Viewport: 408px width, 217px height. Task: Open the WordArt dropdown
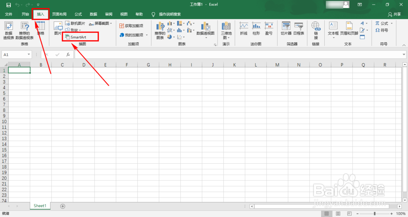[364, 23]
